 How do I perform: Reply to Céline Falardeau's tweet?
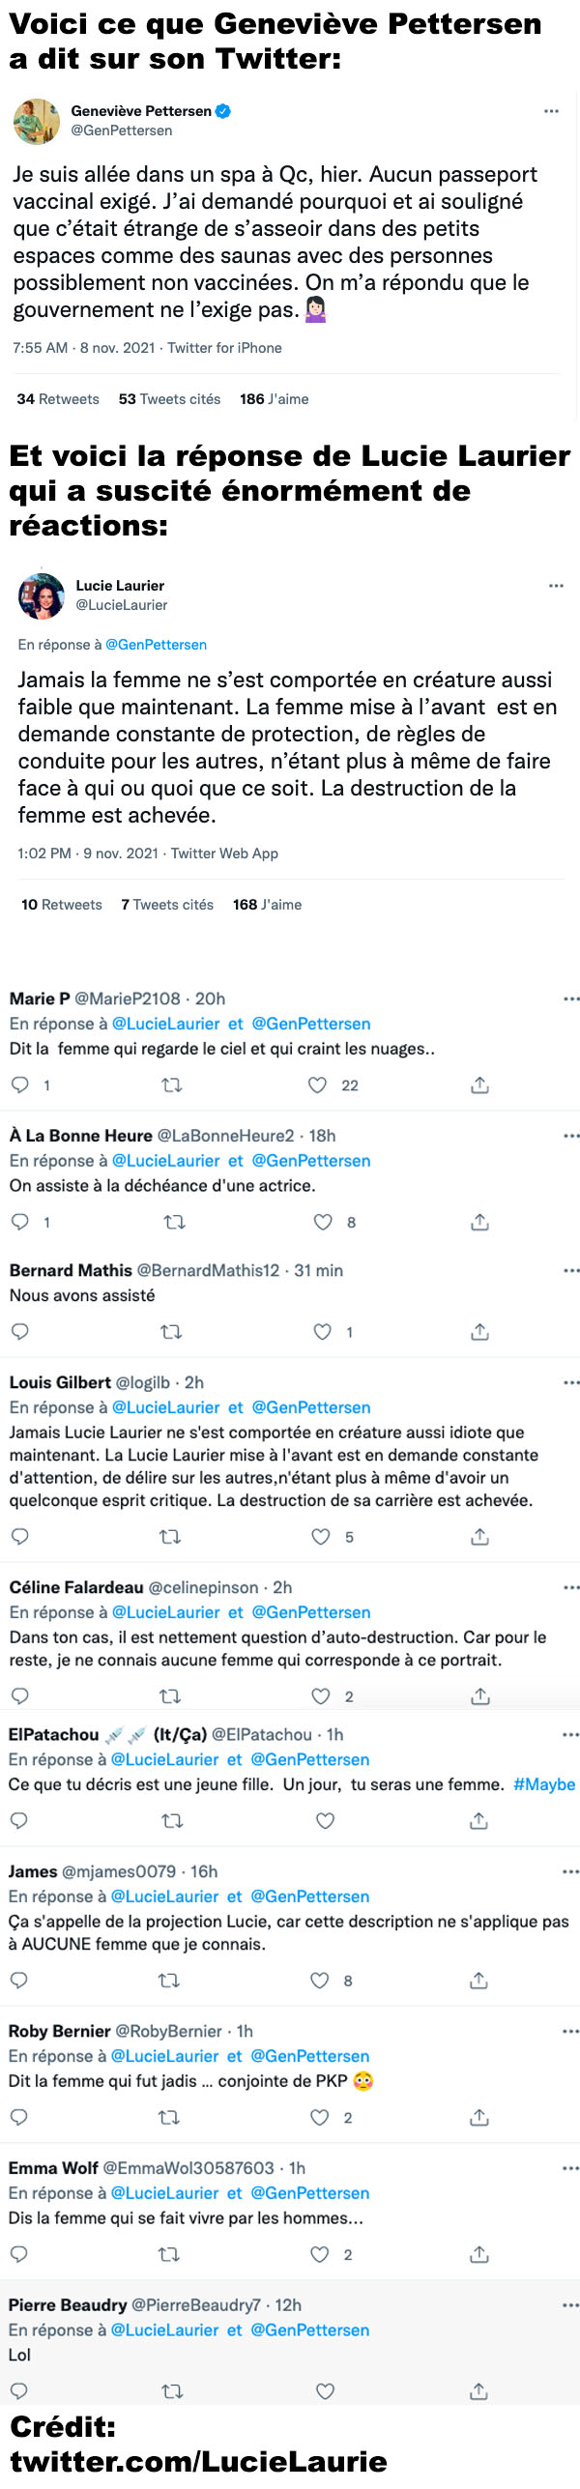pos(19,1696)
